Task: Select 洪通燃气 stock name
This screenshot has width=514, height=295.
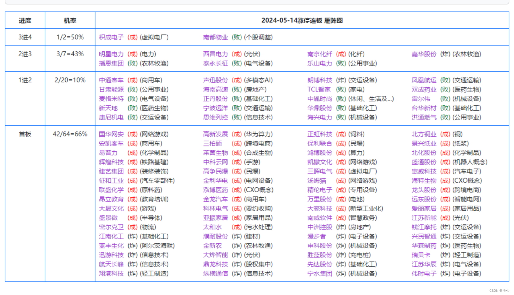Action: (x=424, y=117)
